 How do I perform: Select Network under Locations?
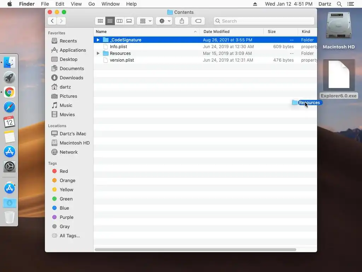tap(69, 152)
